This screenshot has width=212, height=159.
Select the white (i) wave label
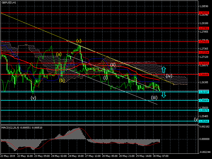105,78
